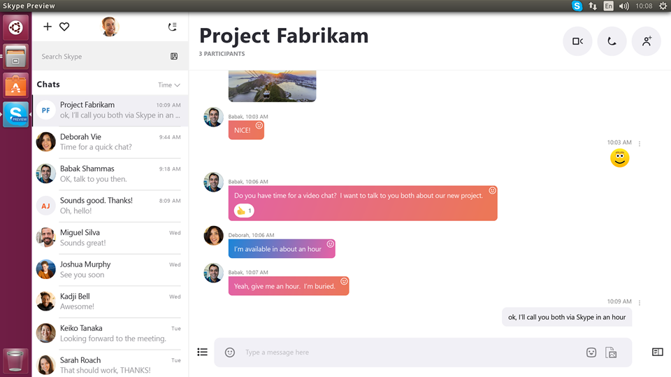The height and width of the screenshot is (377, 671).
Task: Launch Ubuntu Software Center from dock
Action: click(16, 85)
